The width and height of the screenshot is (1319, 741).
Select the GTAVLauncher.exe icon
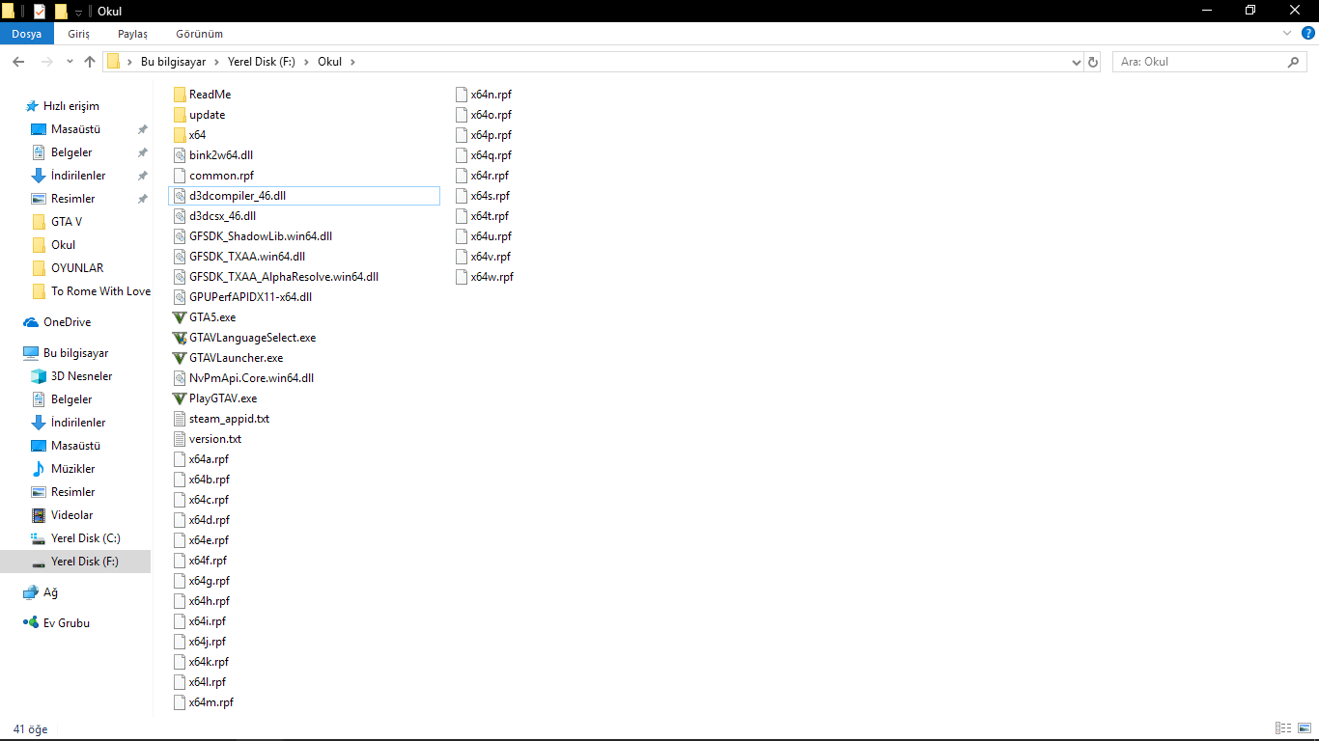coord(179,358)
